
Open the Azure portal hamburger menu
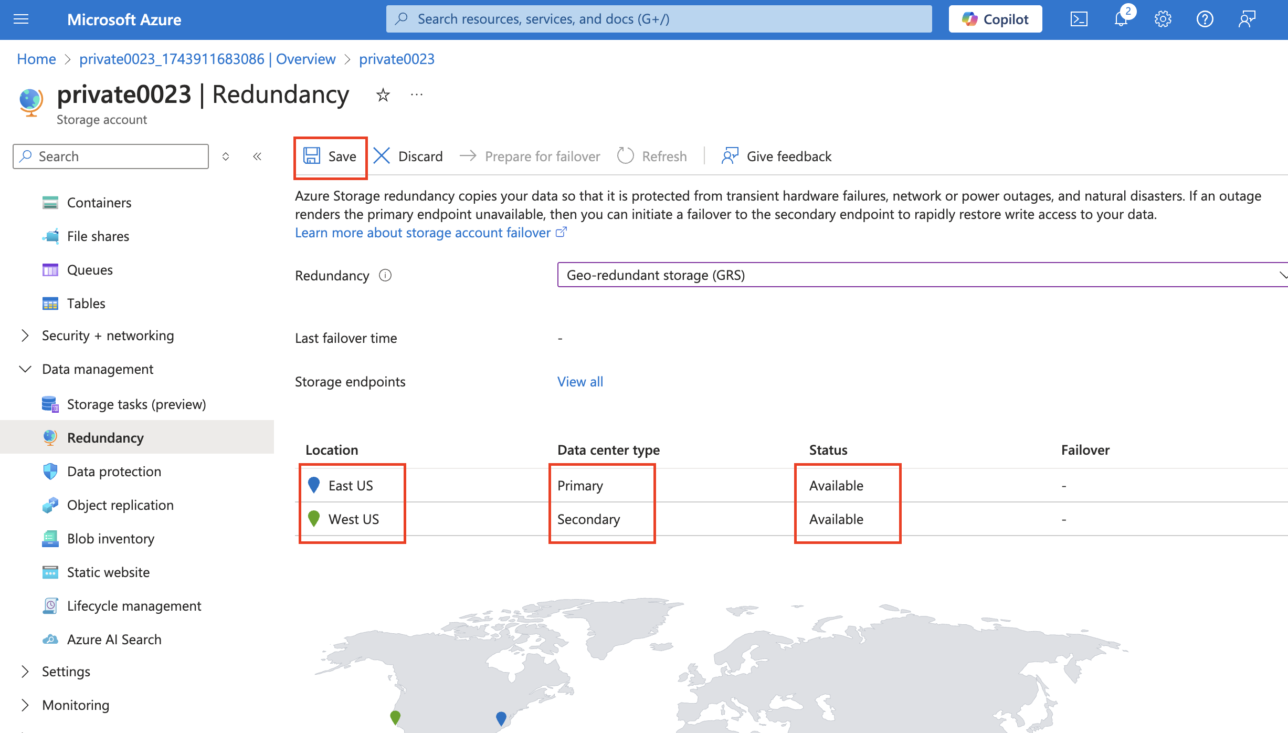(x=21, y=19)
